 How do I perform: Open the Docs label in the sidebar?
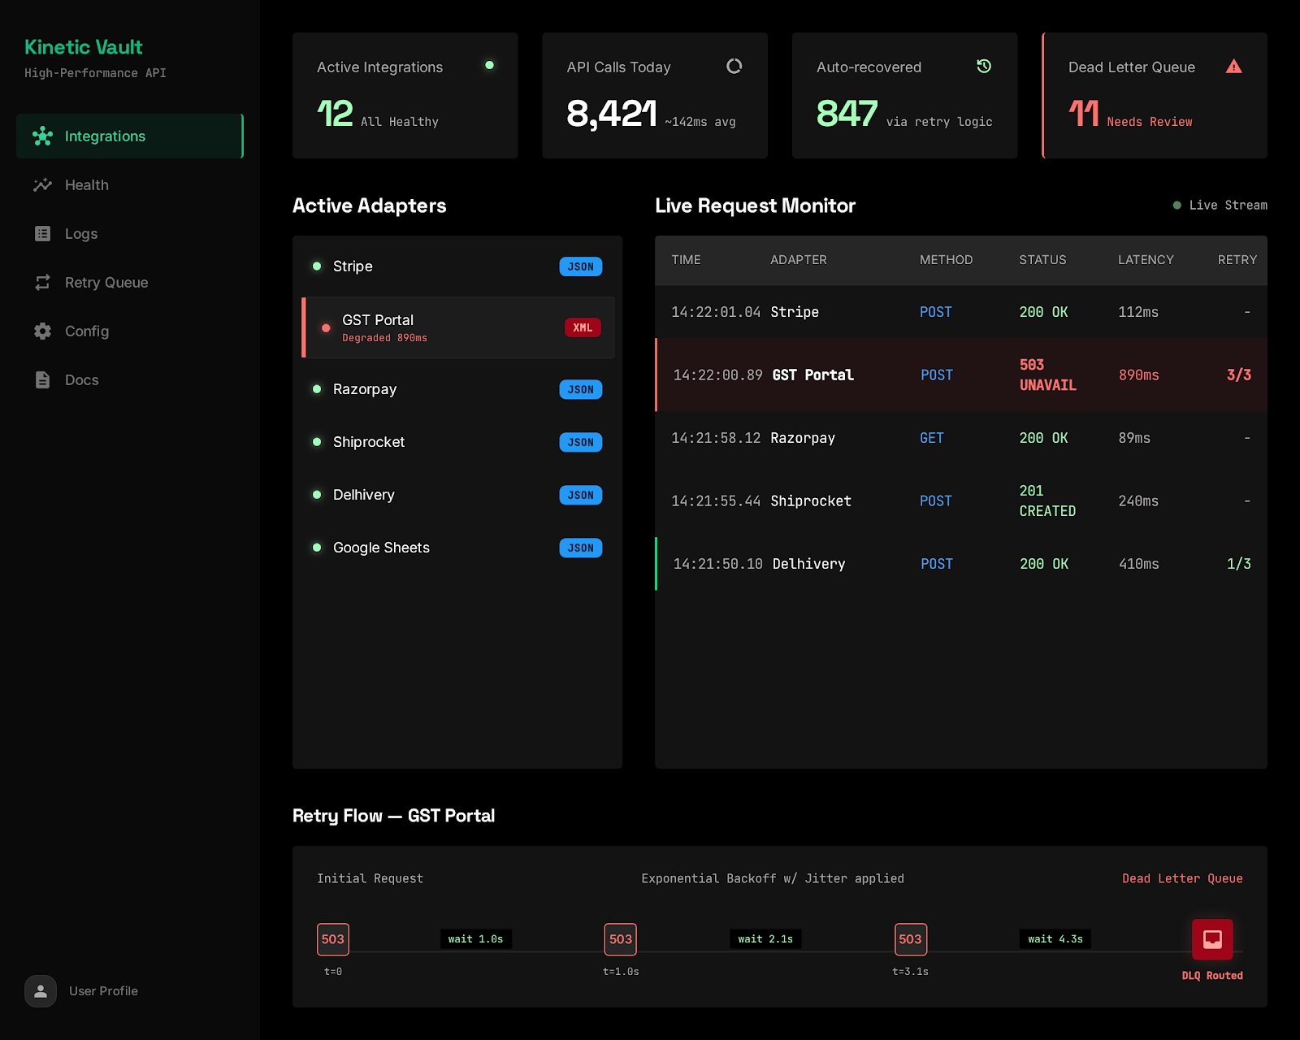click(81, 380)
